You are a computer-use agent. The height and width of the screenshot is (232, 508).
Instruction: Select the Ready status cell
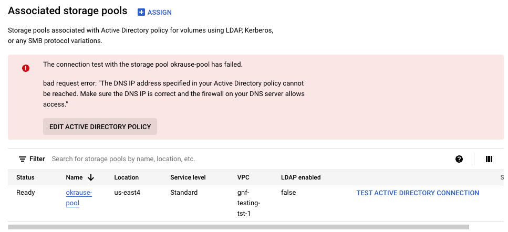[x=26, y=193]
